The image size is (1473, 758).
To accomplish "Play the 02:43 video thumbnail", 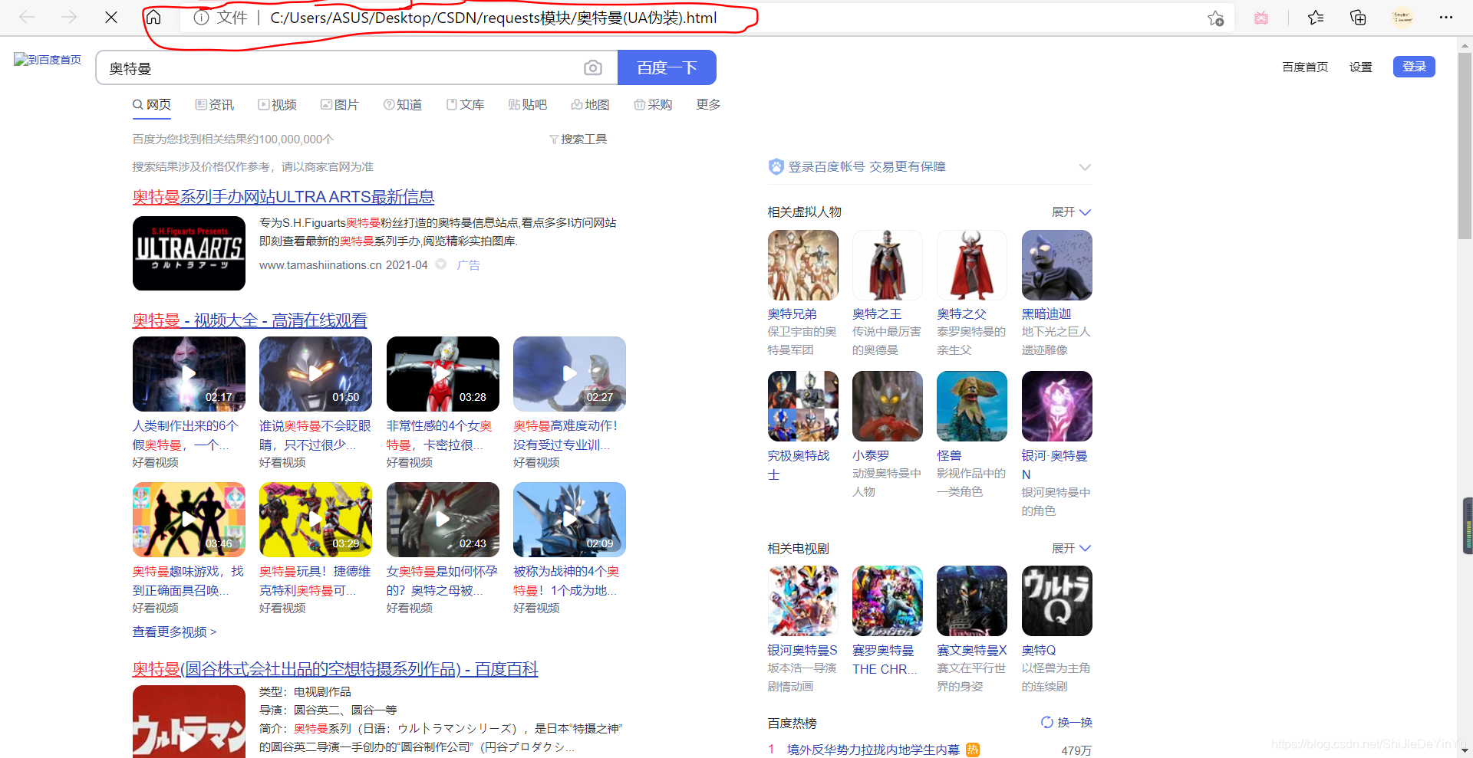I will 443,520.
